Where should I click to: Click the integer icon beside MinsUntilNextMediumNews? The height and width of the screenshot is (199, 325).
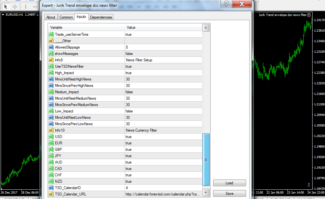point(51,98)
